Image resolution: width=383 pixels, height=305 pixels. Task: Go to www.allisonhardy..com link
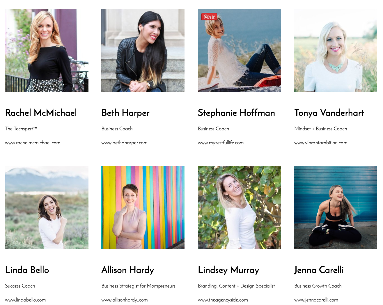click(x=125, y=300)
